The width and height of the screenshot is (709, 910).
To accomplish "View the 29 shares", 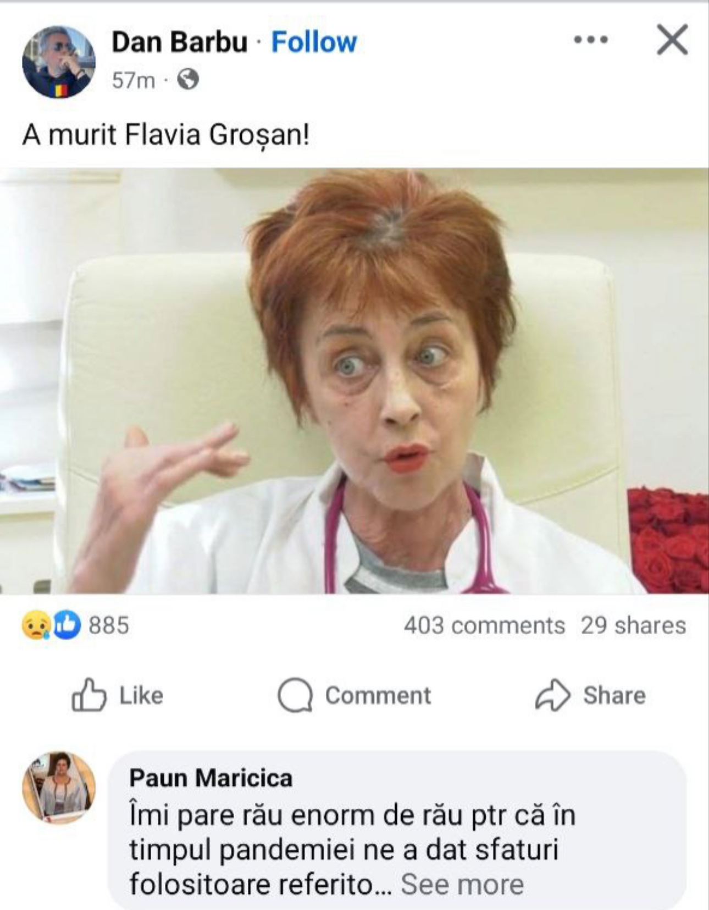I will [633, 626].
